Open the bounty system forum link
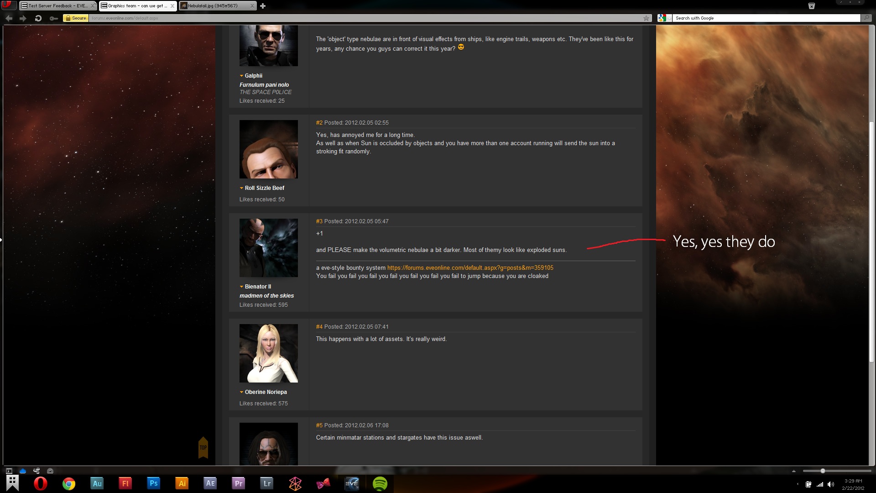 tap(470, 268)
